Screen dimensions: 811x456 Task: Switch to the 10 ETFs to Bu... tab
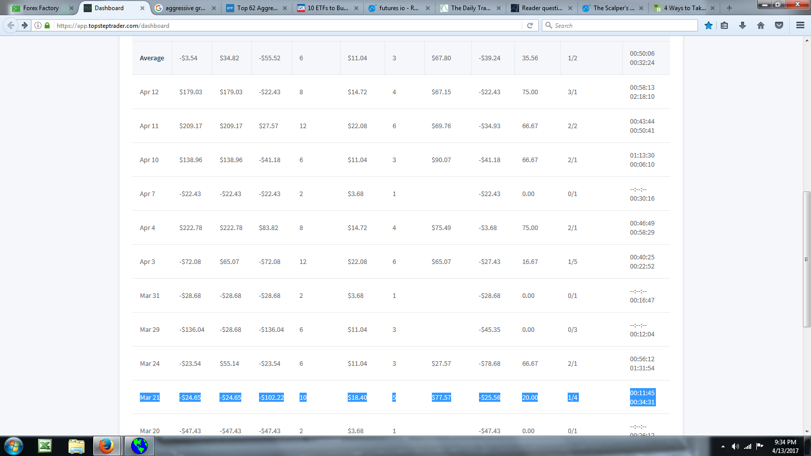click(328, 8)
